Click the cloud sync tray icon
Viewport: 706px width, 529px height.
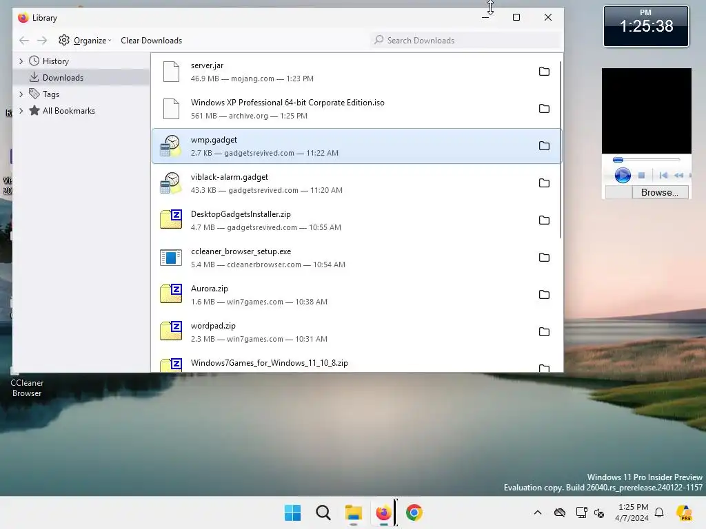point(560,512)
